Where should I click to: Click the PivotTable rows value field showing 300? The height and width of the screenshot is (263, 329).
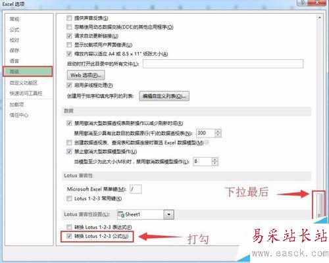tap(205, 133)
